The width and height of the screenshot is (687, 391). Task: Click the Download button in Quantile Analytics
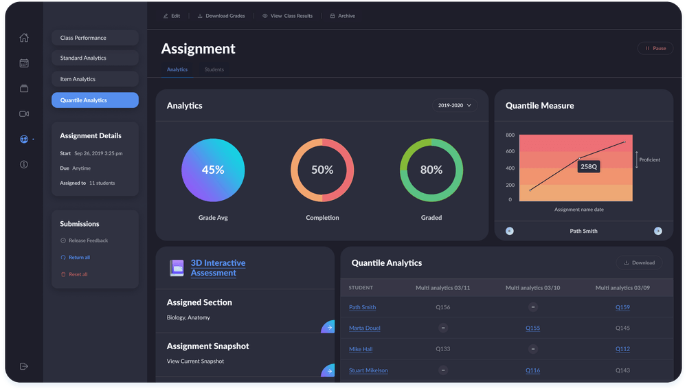point(639,262)
